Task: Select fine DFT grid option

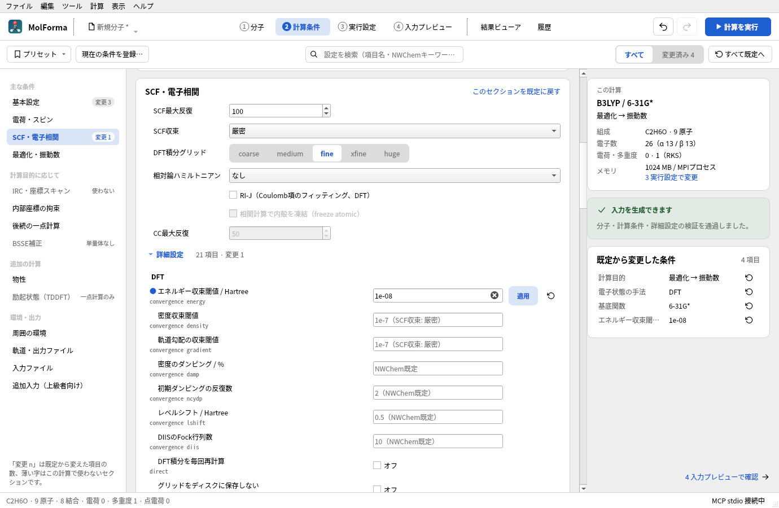Action: (x=327, y=154)
